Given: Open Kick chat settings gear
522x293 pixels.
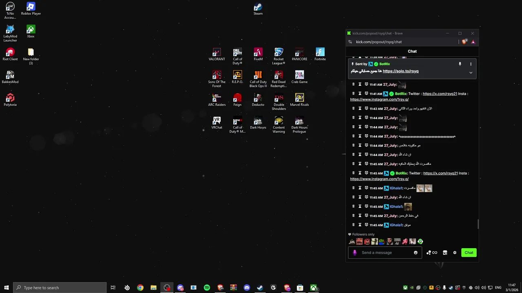Looking at the screenshot, I should click(455, 253).
